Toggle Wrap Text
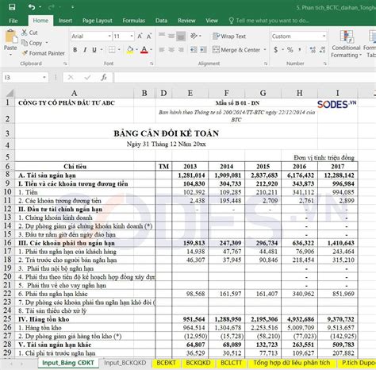 coord(229,37)
